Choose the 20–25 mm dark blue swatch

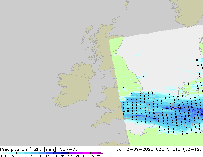click(57, 153)
